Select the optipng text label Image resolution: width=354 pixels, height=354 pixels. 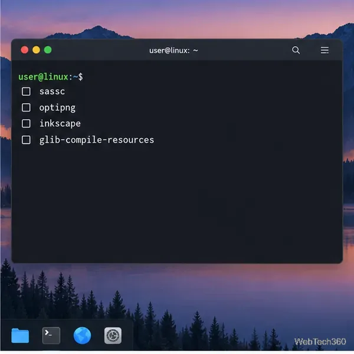pos(57,108)
